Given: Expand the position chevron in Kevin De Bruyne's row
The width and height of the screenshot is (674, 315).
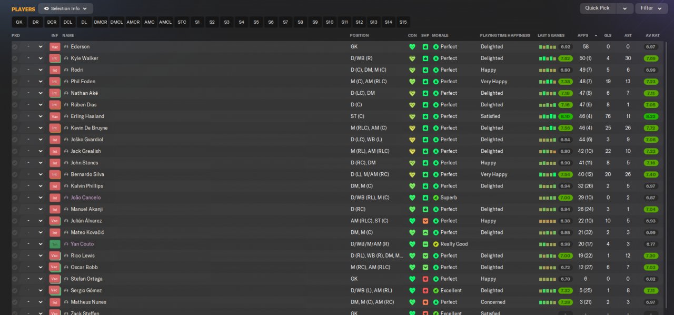Looking at the screenshot, I should 41,128.
